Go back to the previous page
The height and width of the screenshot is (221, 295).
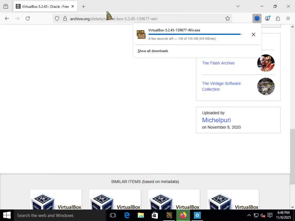(7, 18)
